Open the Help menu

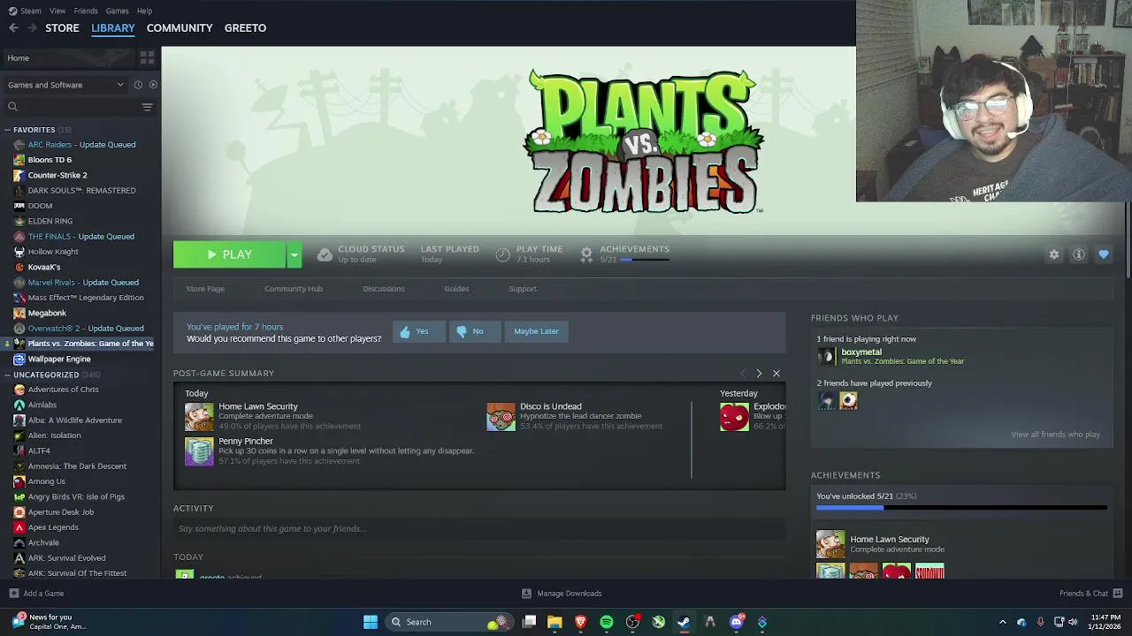144,11
